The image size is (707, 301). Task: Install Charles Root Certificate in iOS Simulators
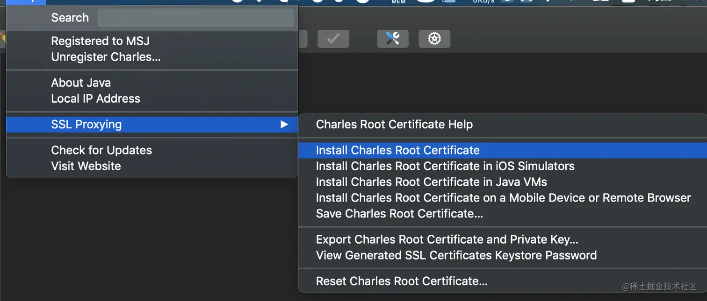503,166
